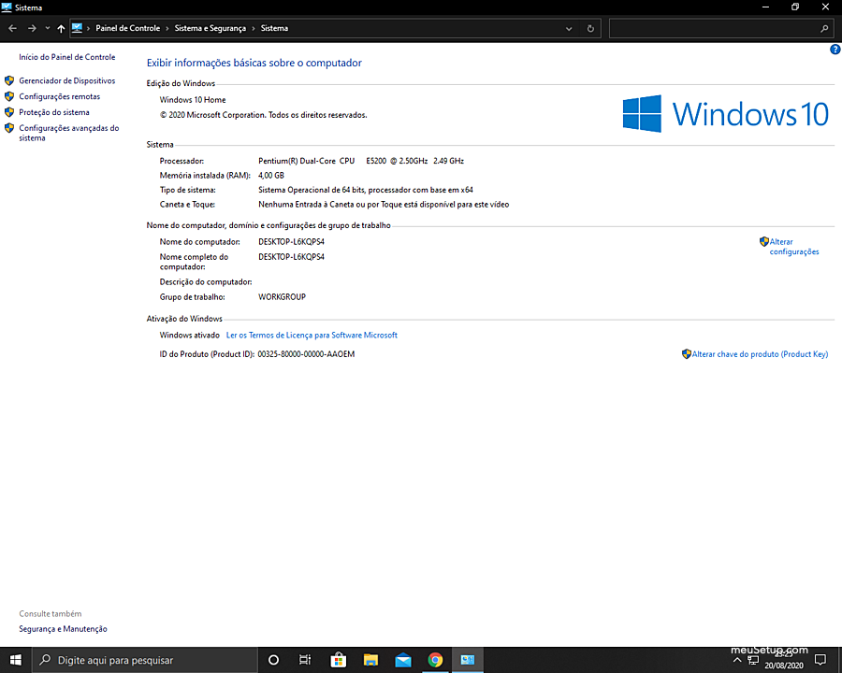
Task: Expand chevron after Painel de Controle breadcrumb
Action: coord(167,29)
